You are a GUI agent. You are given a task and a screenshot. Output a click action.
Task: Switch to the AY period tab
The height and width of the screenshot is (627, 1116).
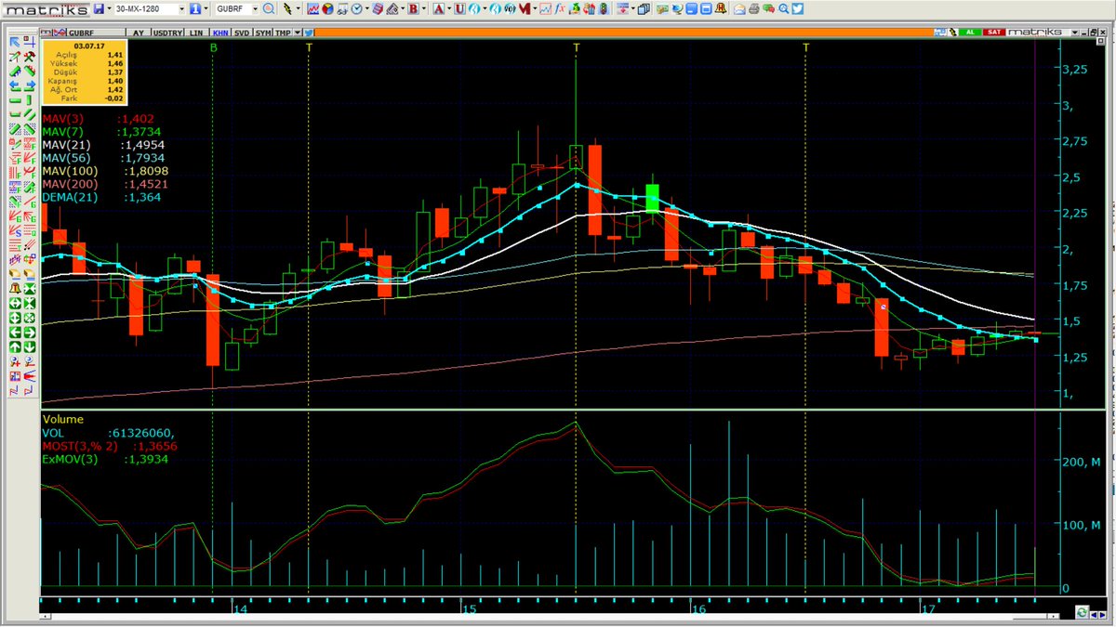click(x=137, y=32)
